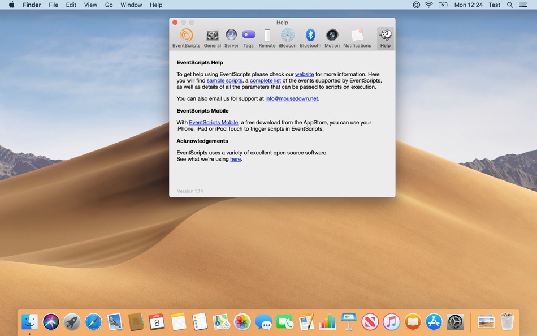Open the Server settings pane
This screenshot has width=537, height=336.
pyautogui.click(x=231, y=38)
